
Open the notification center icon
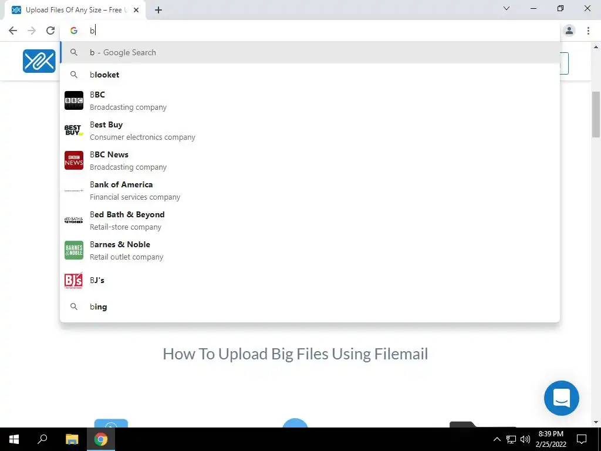point(582,439)
